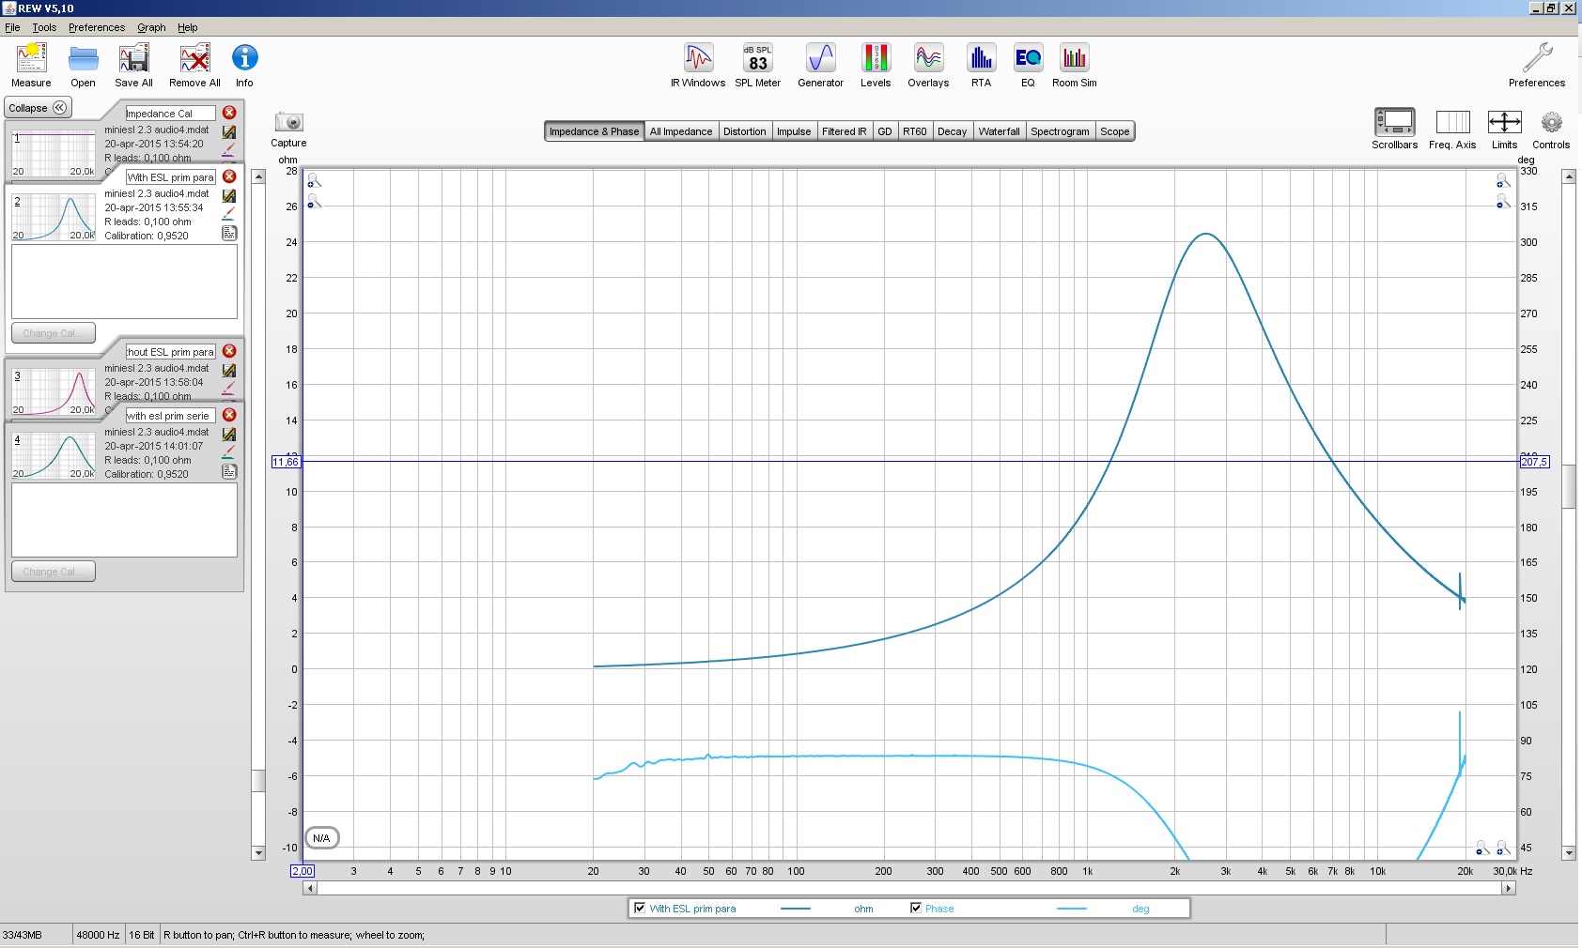Edit the 'with esl prim serie' name field
The image size is (1582, 948).
(x=170, y=415)
